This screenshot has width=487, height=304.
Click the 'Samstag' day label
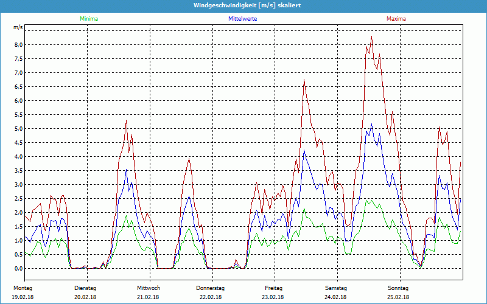click(x=336, y=288)
